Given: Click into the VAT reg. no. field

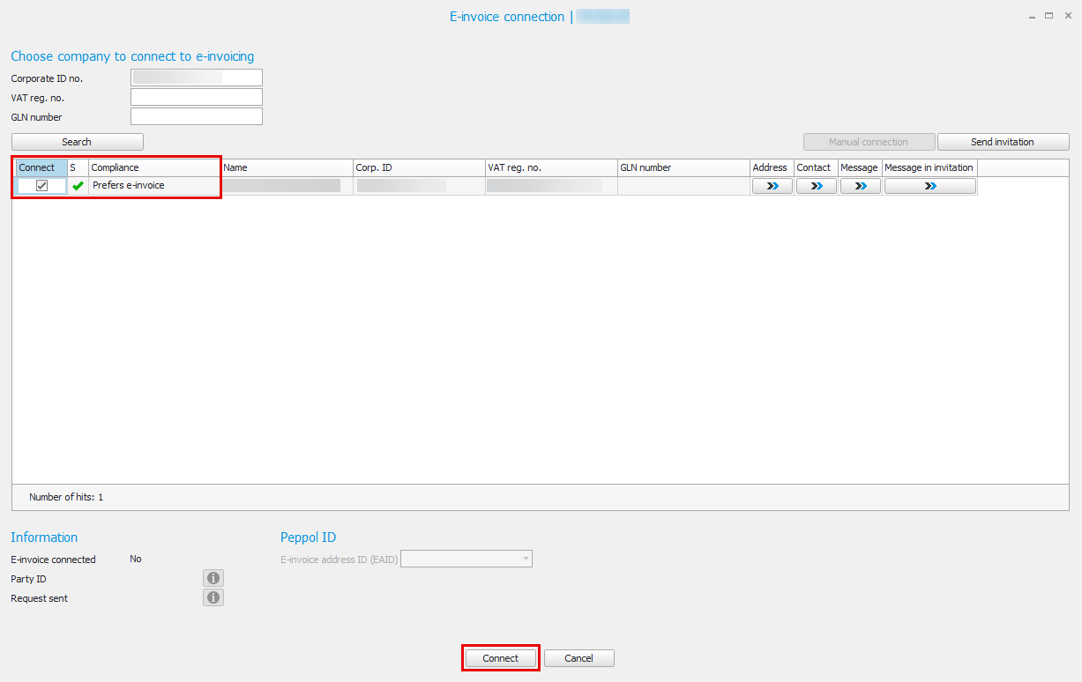Looking at the screenshot, I should [196, 97].
